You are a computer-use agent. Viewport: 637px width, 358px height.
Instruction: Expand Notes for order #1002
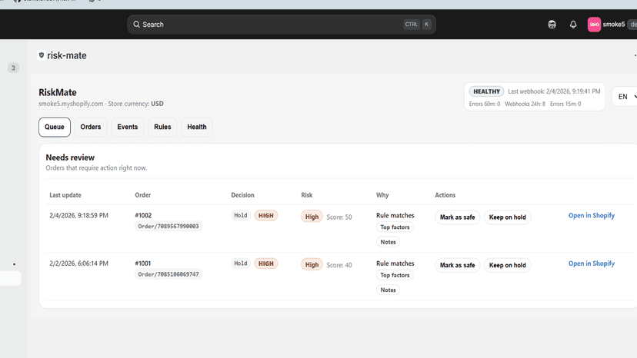[388, 242]
